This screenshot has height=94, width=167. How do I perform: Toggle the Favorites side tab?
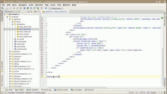pyautogui.click(x=2, y=67)
